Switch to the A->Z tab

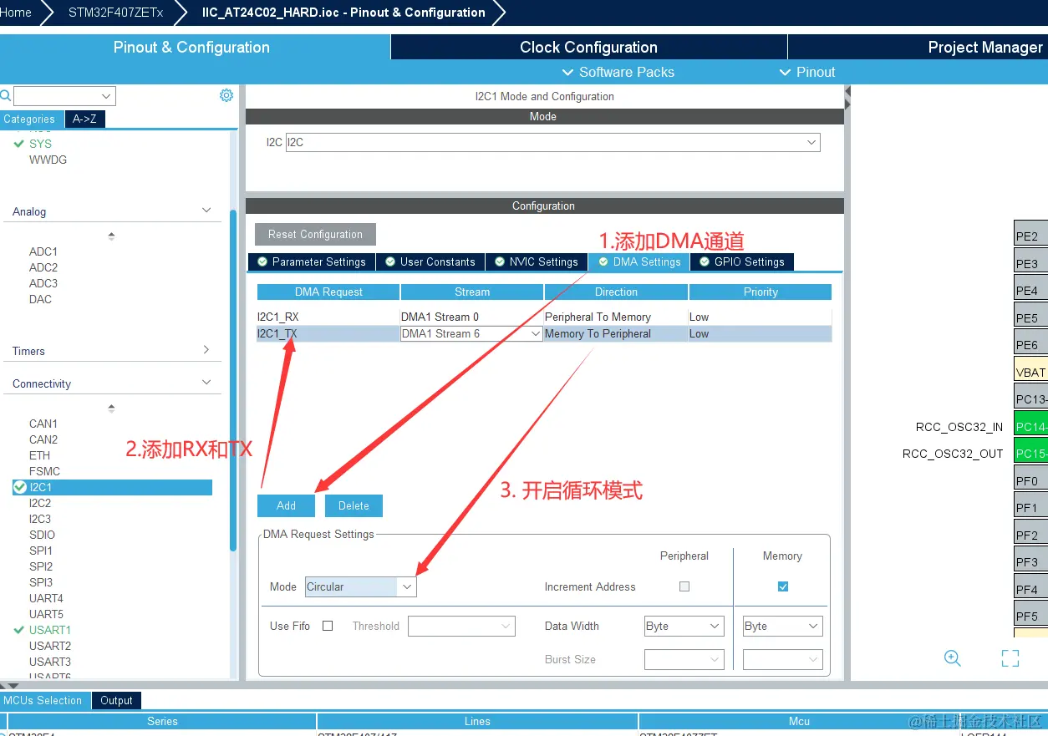point(84,119)
